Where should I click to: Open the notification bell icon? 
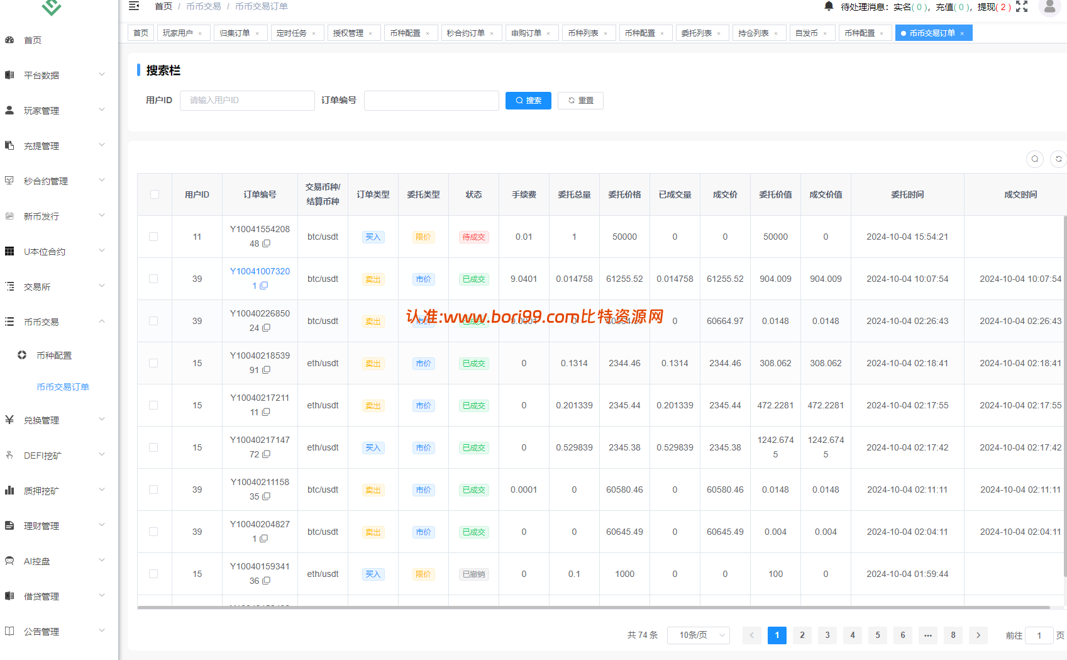(x=829, y=6)
